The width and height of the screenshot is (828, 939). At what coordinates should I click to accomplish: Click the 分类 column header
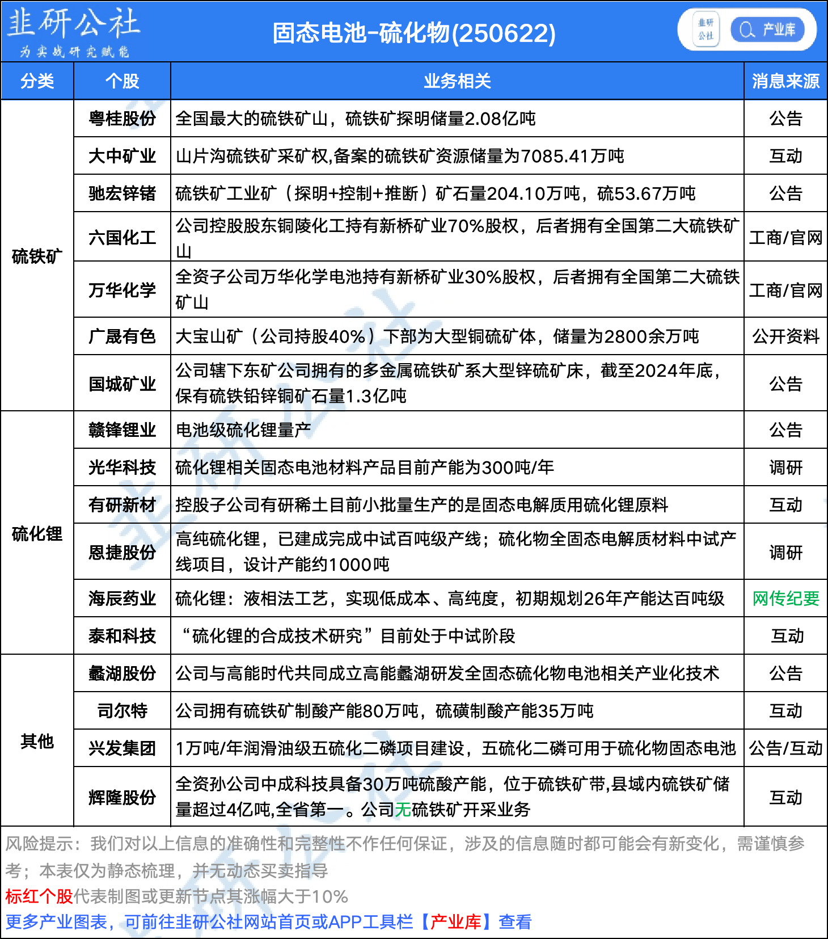[37, 81]
